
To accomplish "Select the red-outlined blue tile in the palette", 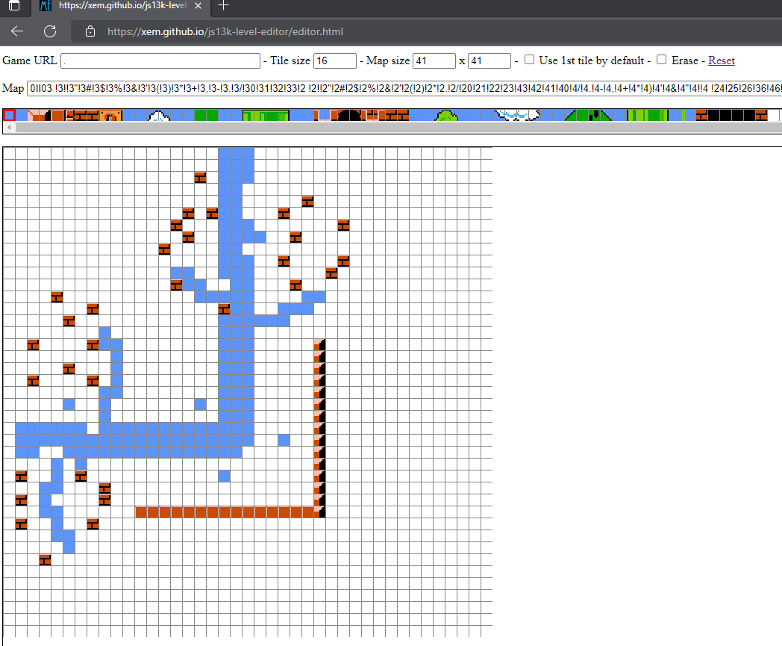I will click(9, 115).
